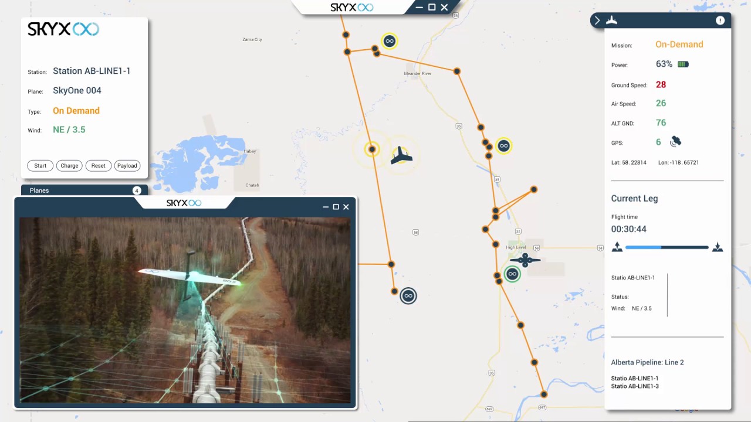The width and height of the screenshot is (751, 422).
Task: Select the quadcopter drone icon near High Level
Action: click(525, 260)
